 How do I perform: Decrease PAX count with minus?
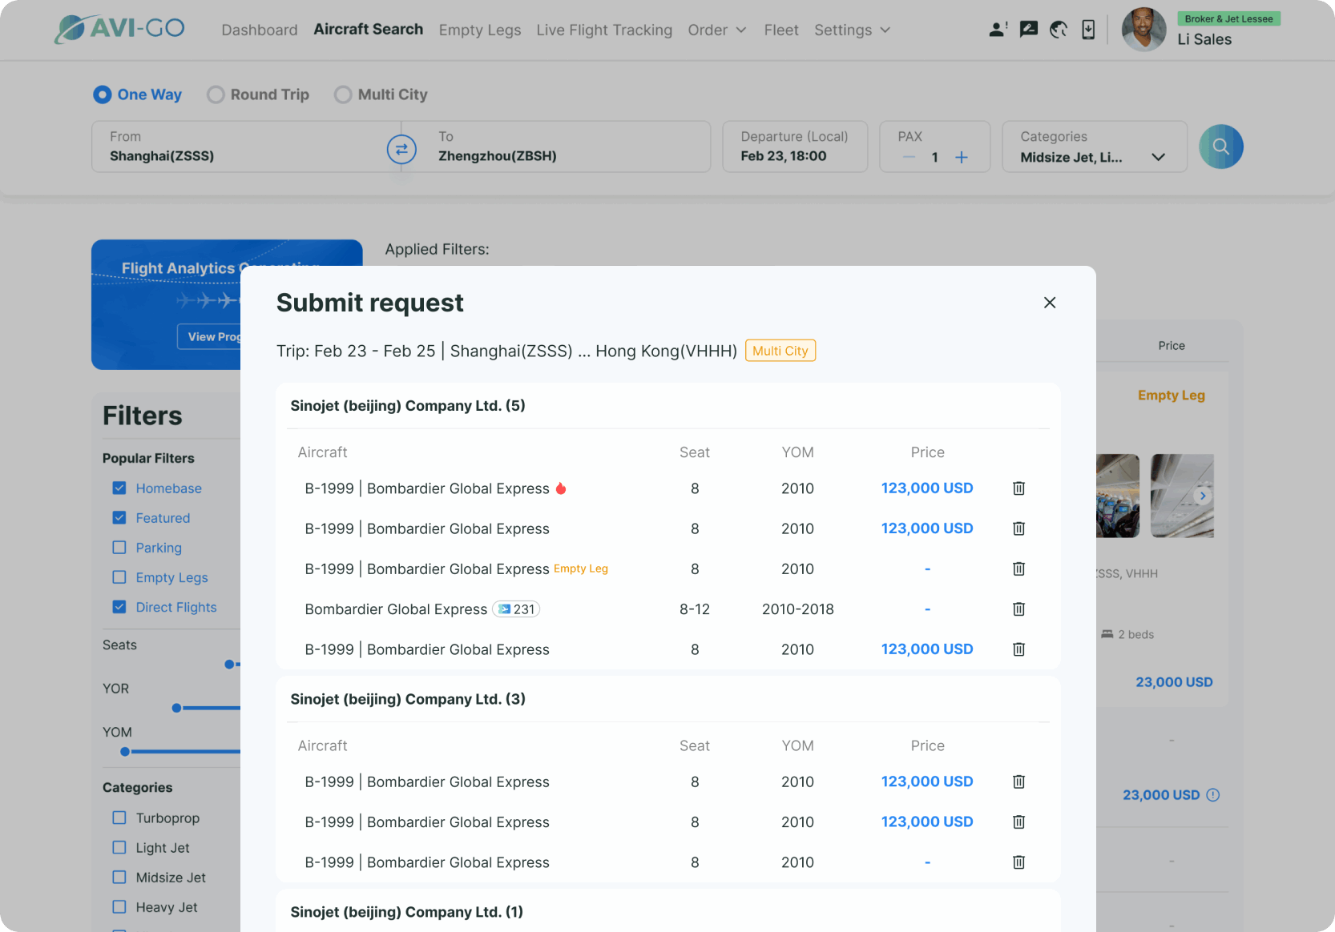tap(909, 157)
